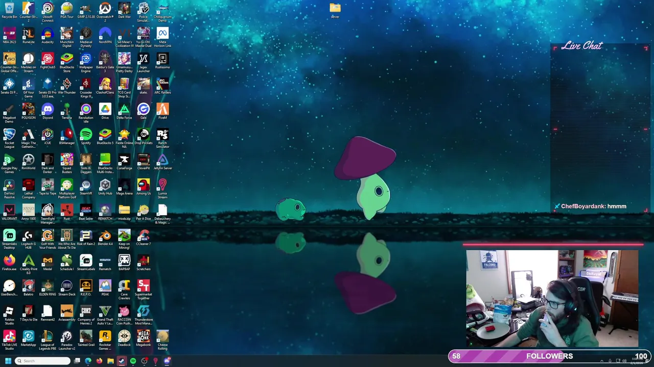Open CurseForge desktop shortcut
The height and width of the screenshot is (367, 654).
(124, 162)
